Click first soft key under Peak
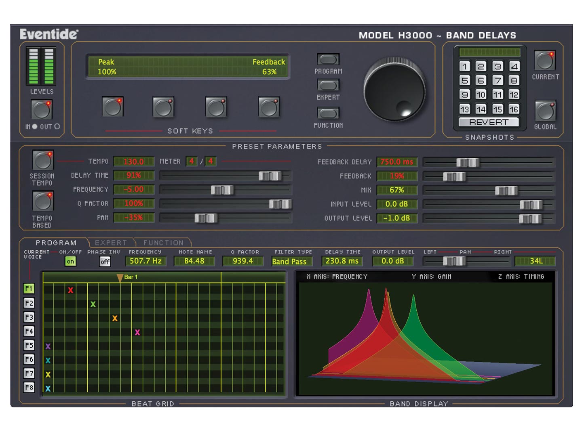The image size is (582, 436). click(113, 107)
